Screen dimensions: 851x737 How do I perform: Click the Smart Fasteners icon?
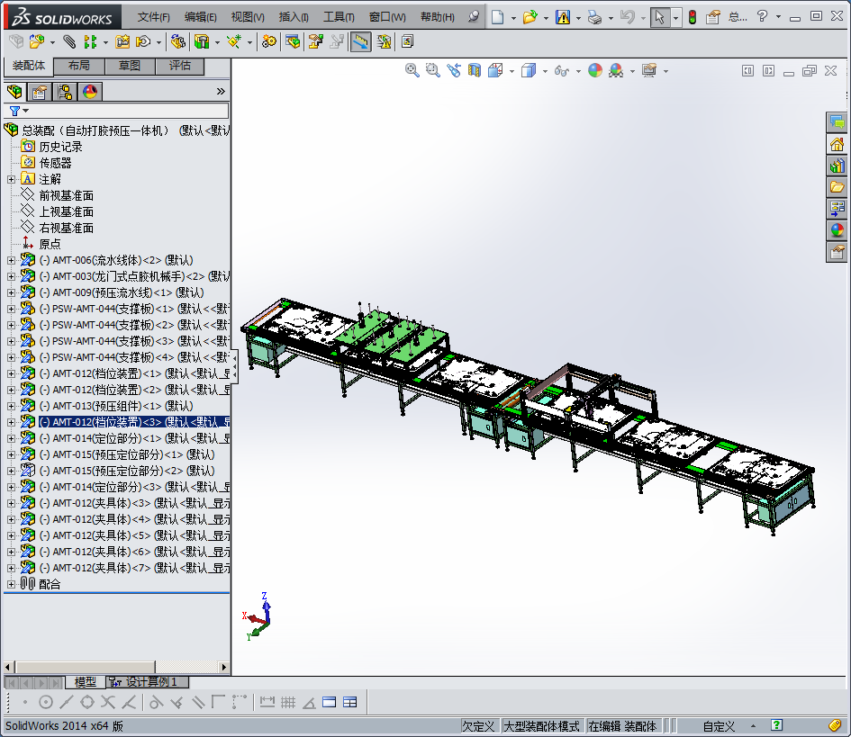(x=122, y=41)
